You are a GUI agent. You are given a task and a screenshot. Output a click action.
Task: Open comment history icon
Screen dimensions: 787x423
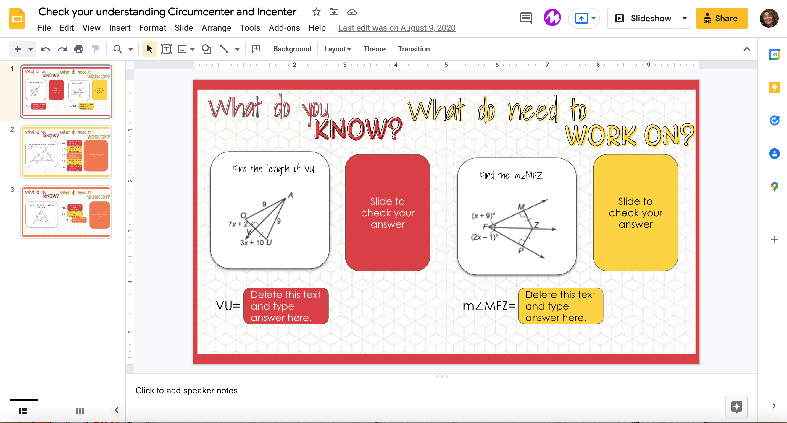525,18
